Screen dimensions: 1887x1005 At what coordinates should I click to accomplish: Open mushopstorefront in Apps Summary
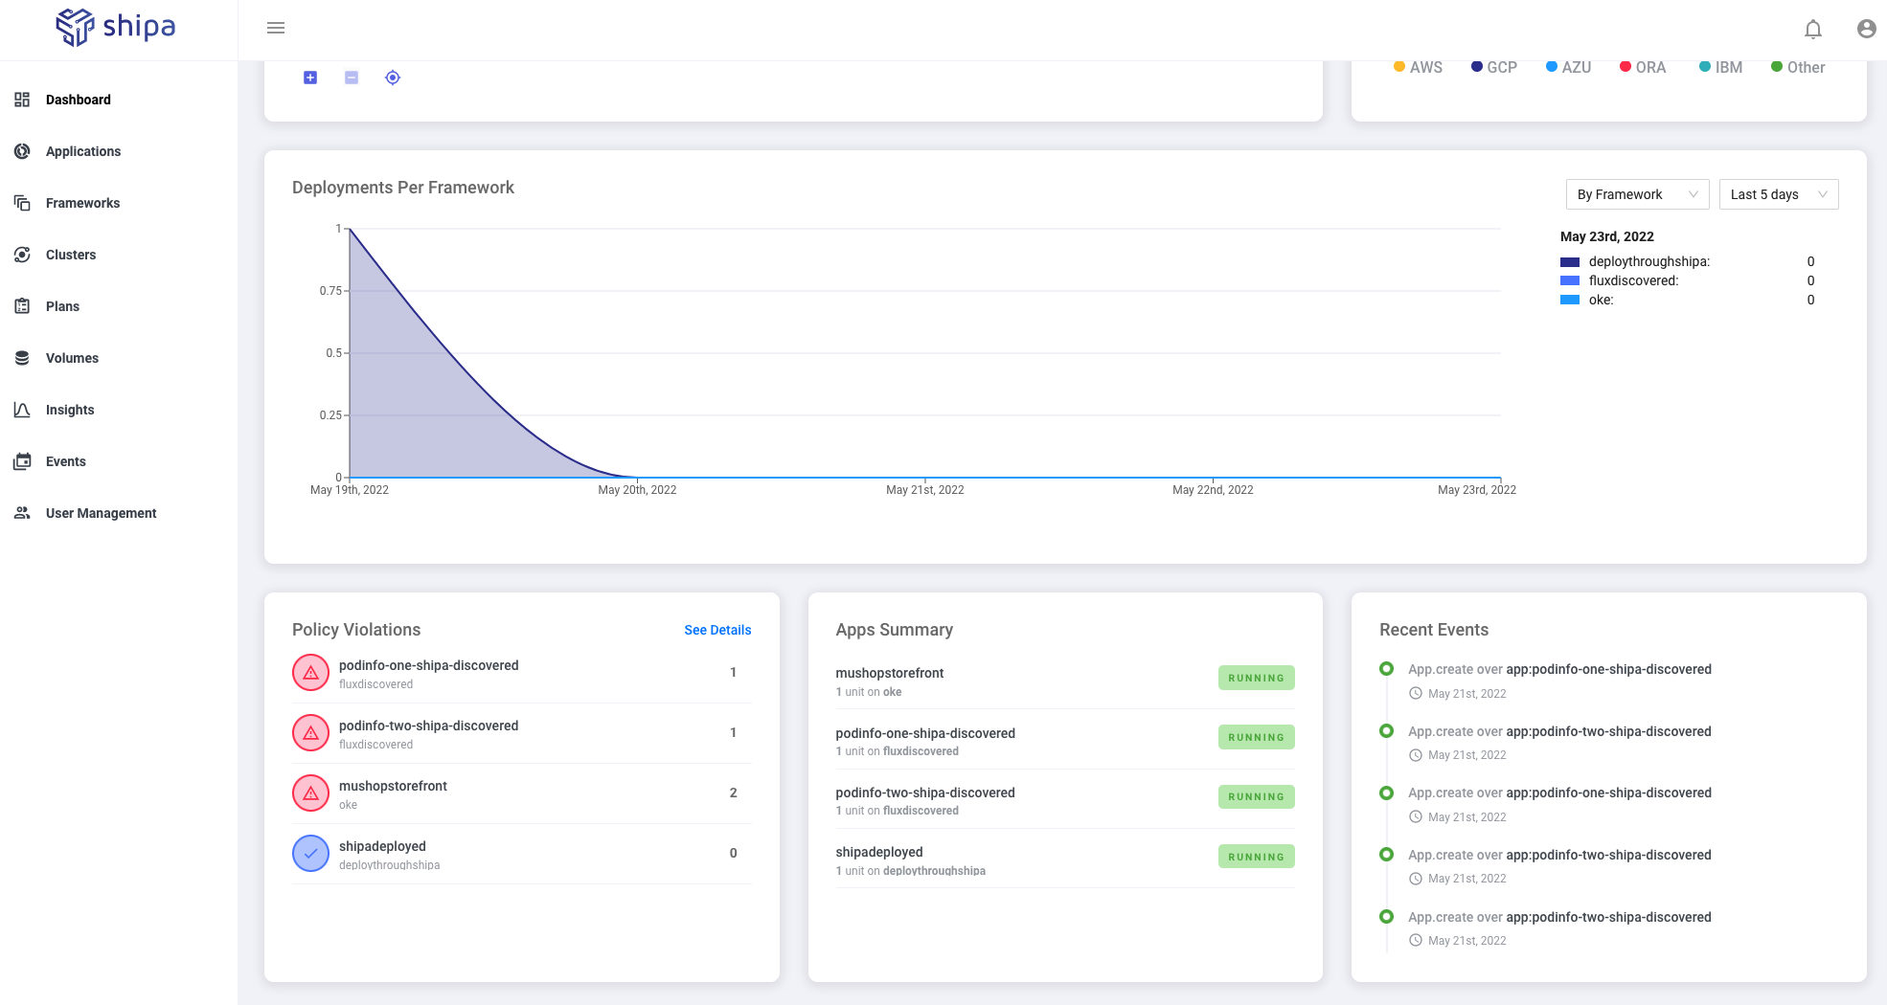coord(889,673)
